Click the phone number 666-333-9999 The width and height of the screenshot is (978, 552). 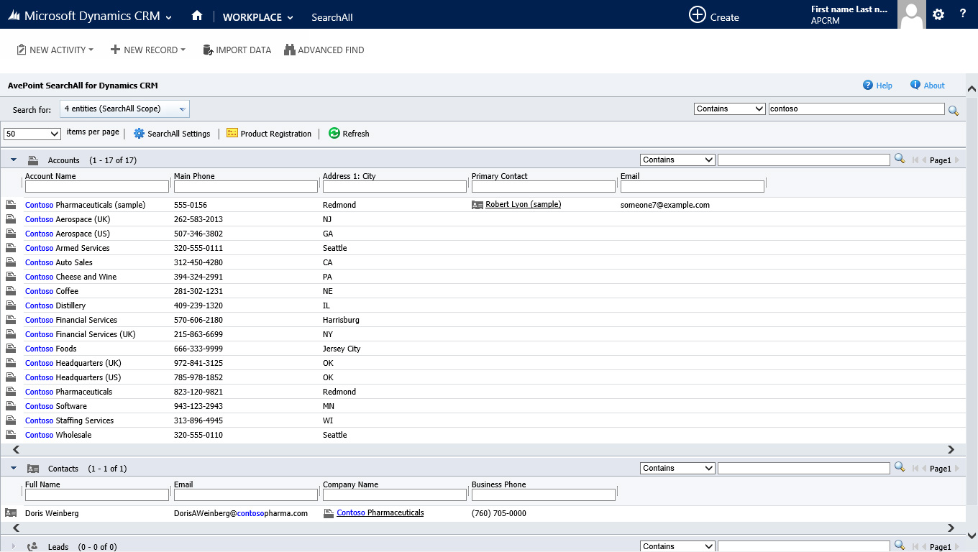(198, 349)
